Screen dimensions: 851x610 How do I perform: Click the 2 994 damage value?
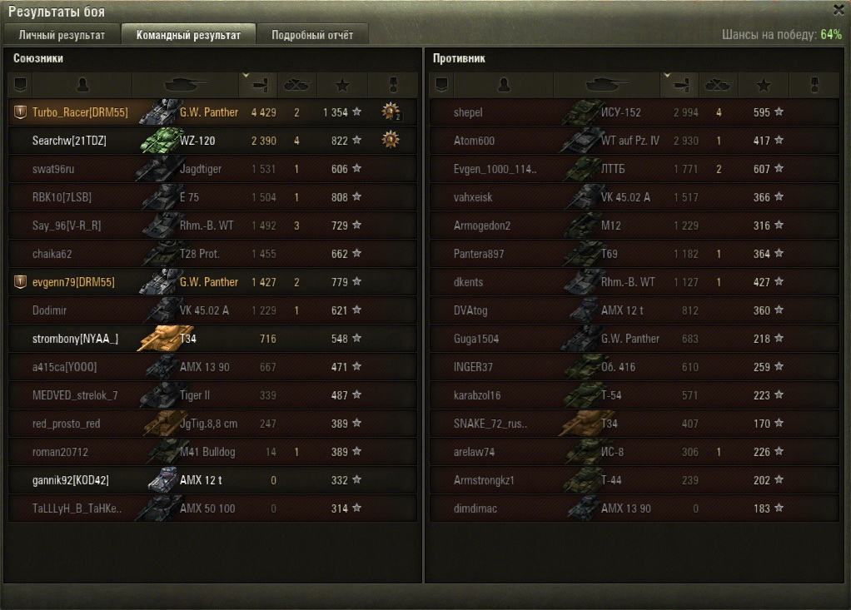(686, 112)
